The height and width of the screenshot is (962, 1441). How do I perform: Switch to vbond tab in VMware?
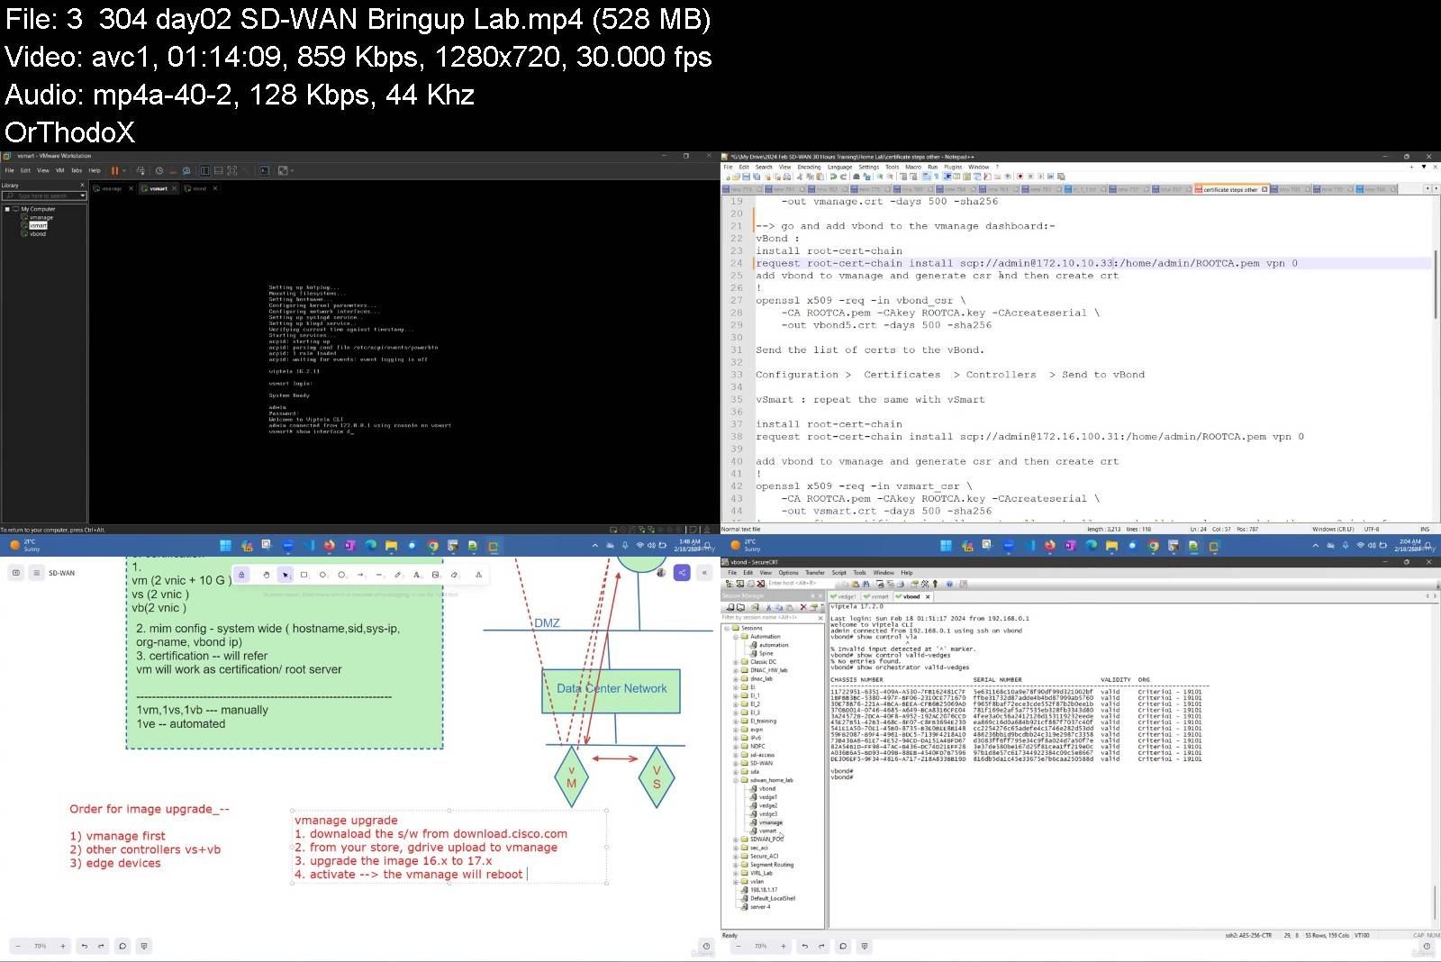point(199,188)
